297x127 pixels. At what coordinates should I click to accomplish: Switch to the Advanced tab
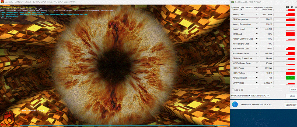258,8
